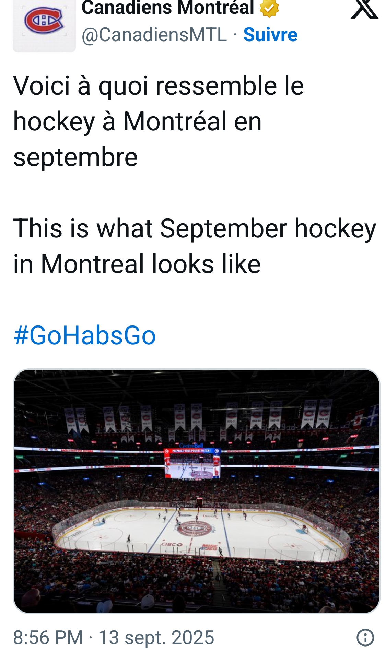The height and width of the screenshot is (652, 386).
Task: Click Suivre to follow the account
Action: (270, 35)
